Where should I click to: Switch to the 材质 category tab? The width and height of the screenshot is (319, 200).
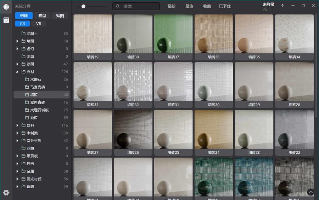coord(24,16)
